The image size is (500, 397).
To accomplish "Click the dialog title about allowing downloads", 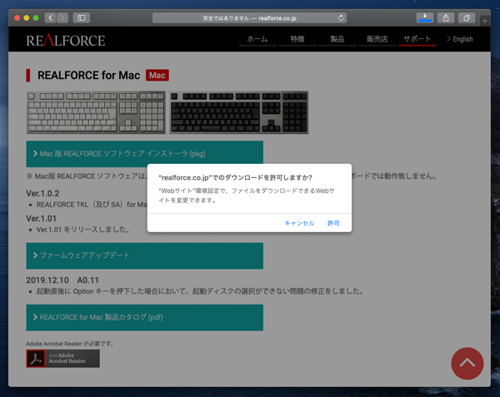I will [235, 177].
